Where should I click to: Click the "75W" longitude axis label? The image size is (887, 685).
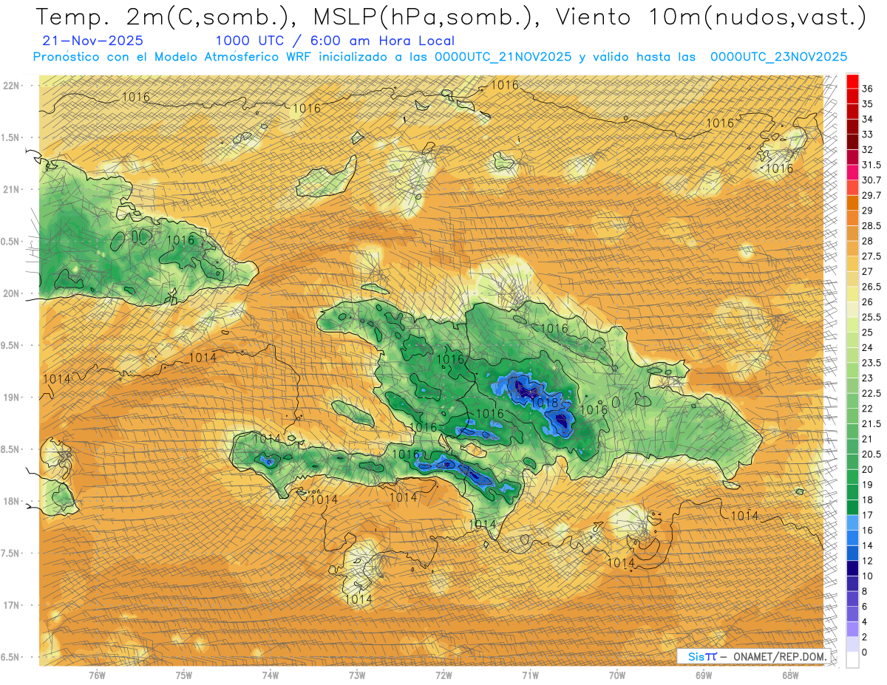pyautogui.click(x=184, y=675)
